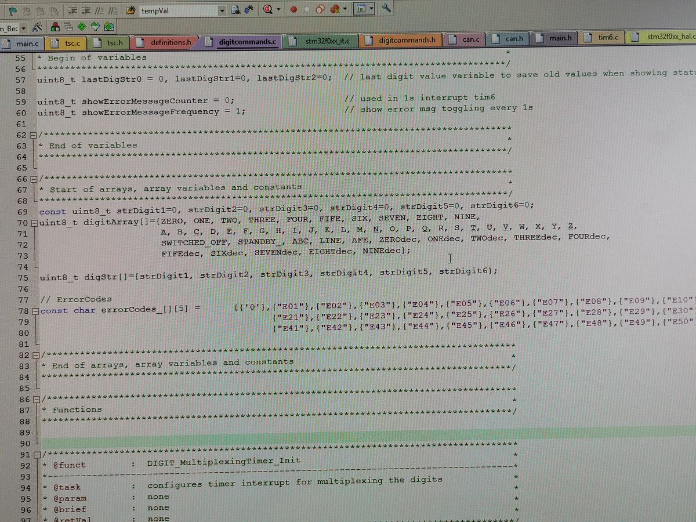Expand the window layout dropdown arrow
The width and height of the screenshot is (696, 522).
coord(371,9)
